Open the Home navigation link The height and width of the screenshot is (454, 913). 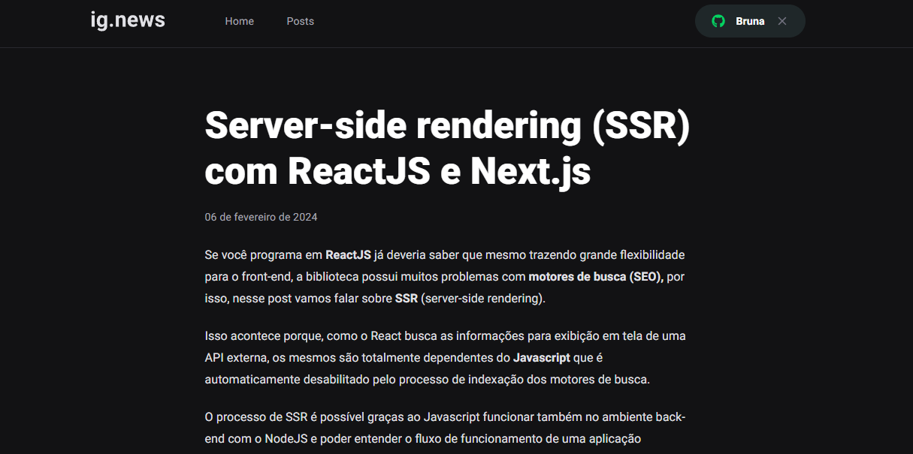pos(239,21)
